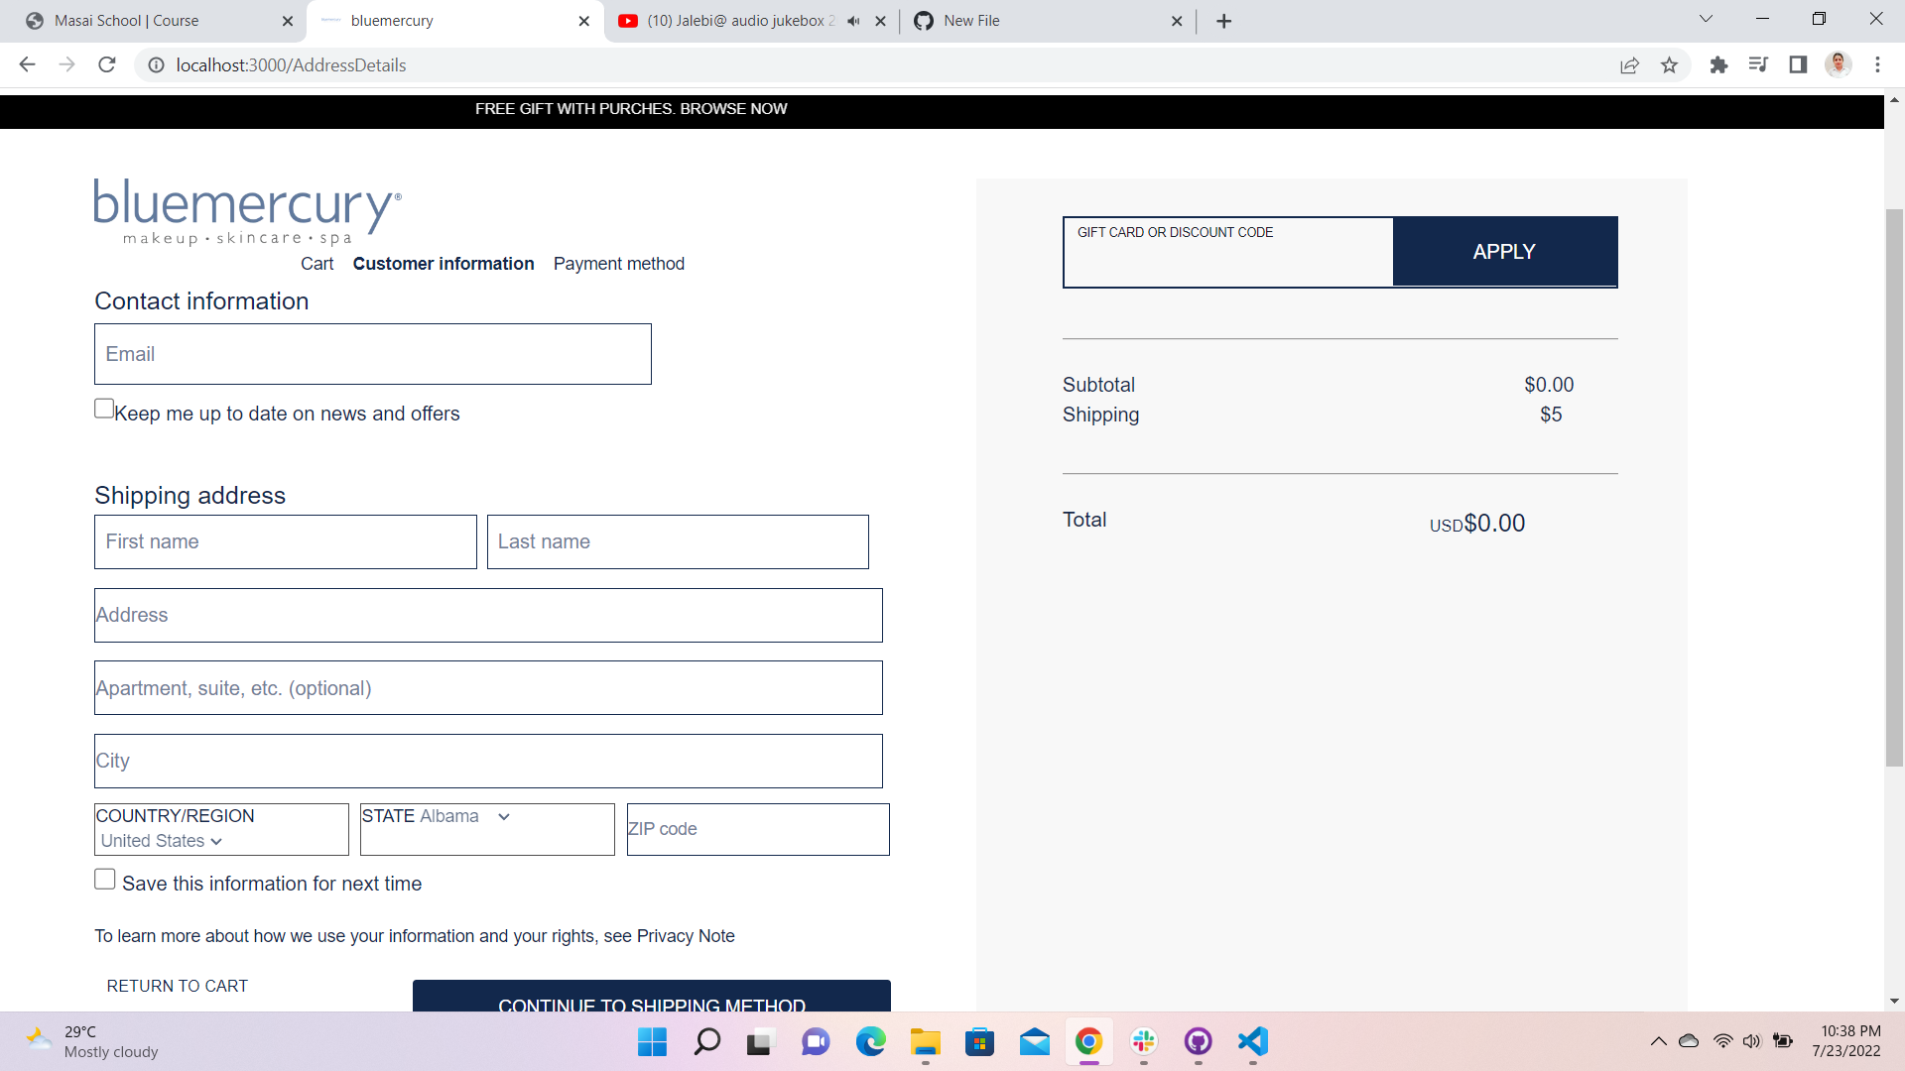Screen dimensions: 1905x1071
Task: Open the State Albama dropdown
Action: click(x=464, y=816)
